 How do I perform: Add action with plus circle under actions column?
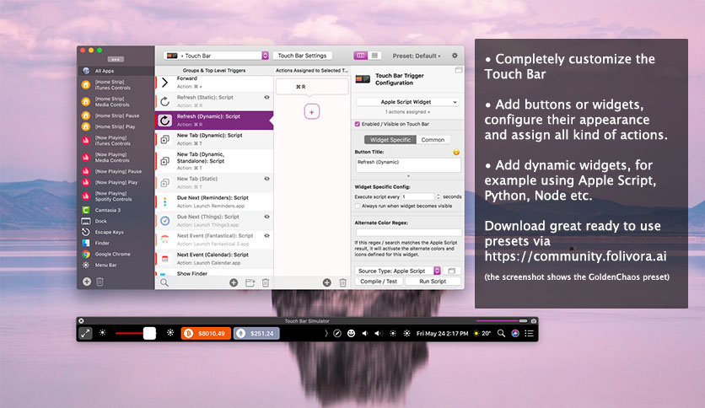[327, 282]
